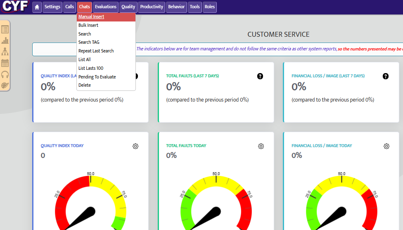Open the Quality menu
403x230 pixels.
[128, 7]
